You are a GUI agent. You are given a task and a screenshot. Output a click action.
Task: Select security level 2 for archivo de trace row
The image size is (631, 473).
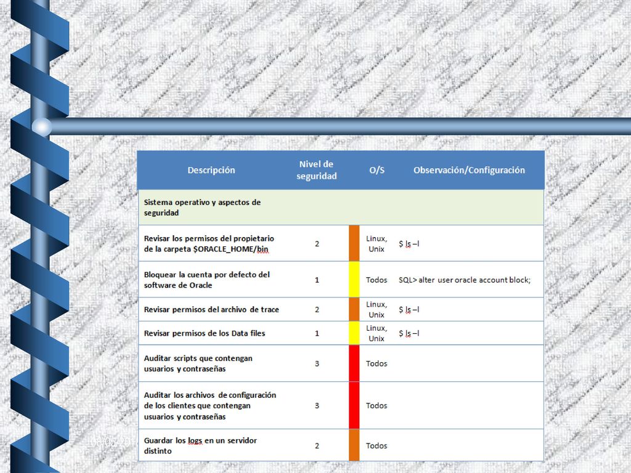coord(317,309)
